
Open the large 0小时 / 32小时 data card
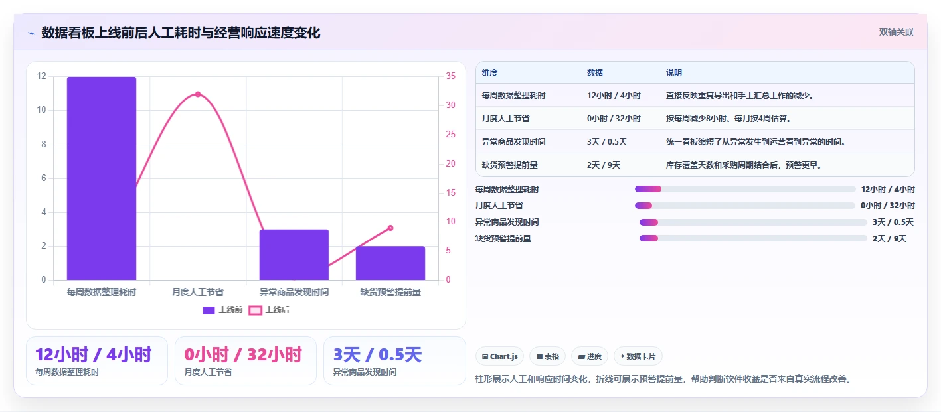[246, 361]
